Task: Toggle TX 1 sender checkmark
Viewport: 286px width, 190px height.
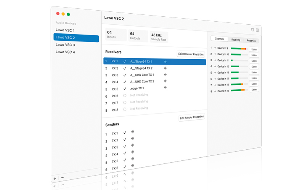Action: pos(125,132)
